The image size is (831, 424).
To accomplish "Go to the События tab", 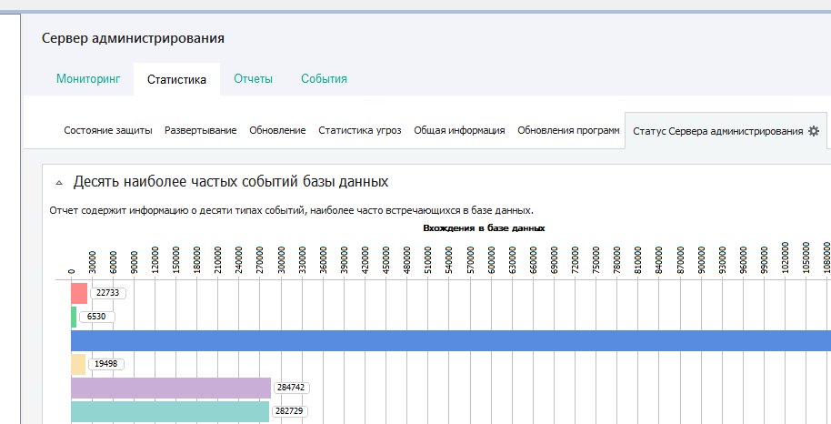I will pos(324,79).
